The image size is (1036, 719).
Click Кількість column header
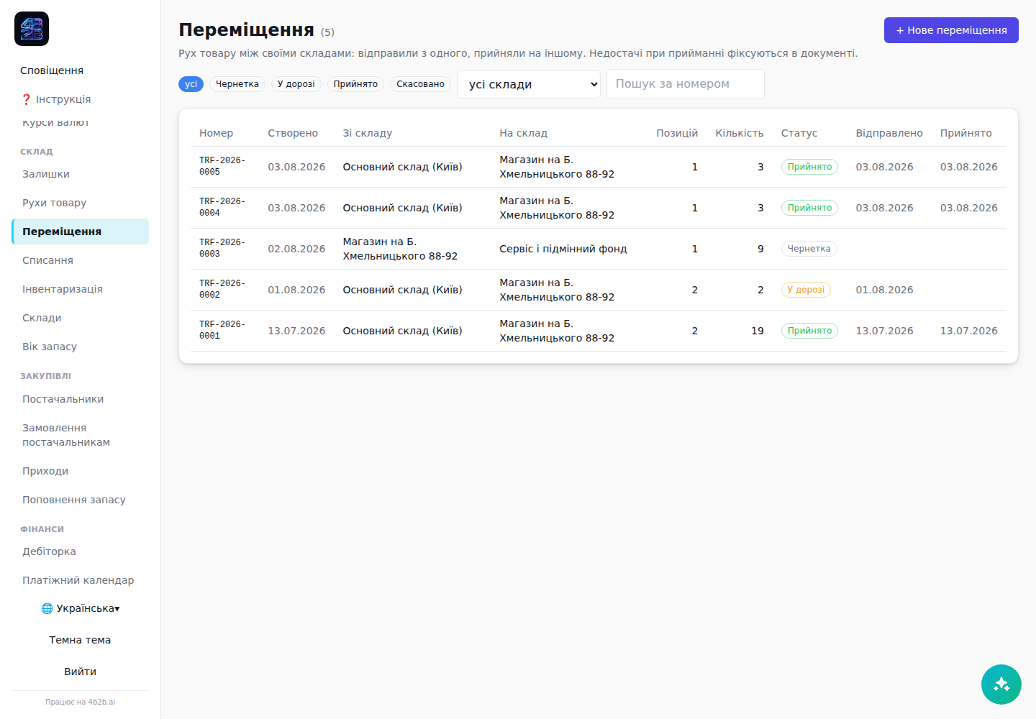(740, 133)
